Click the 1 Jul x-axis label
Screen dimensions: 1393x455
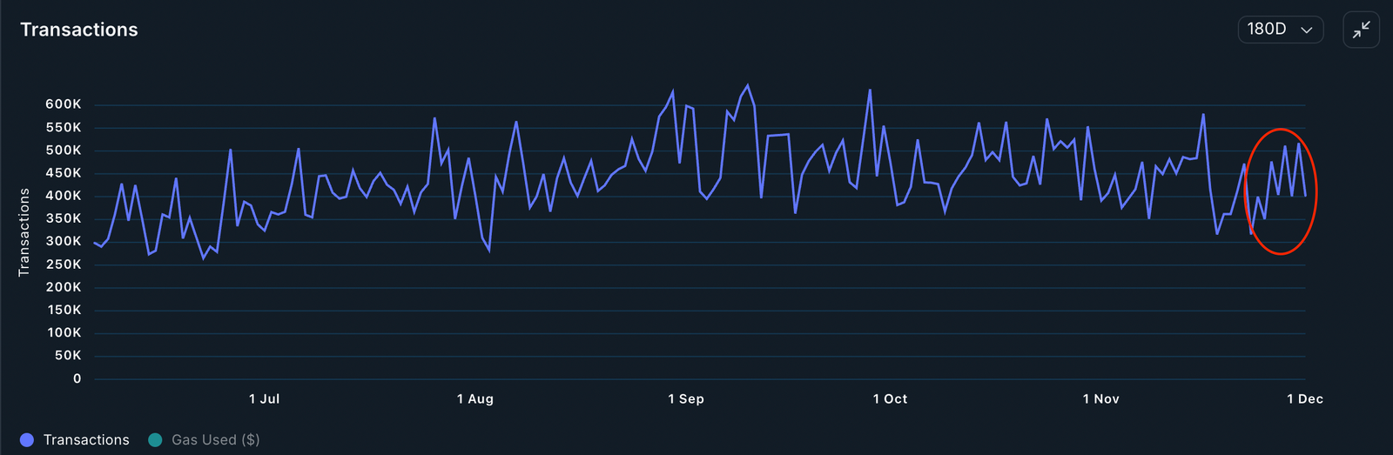click(x=264, y=399)
